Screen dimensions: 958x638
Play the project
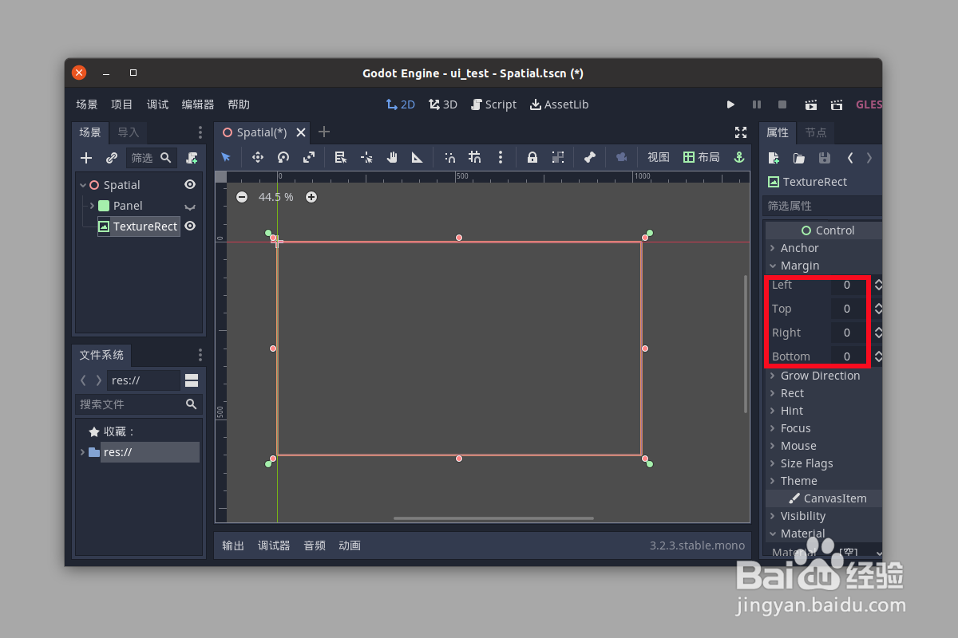pyautogui.click(x=730, y=104)
